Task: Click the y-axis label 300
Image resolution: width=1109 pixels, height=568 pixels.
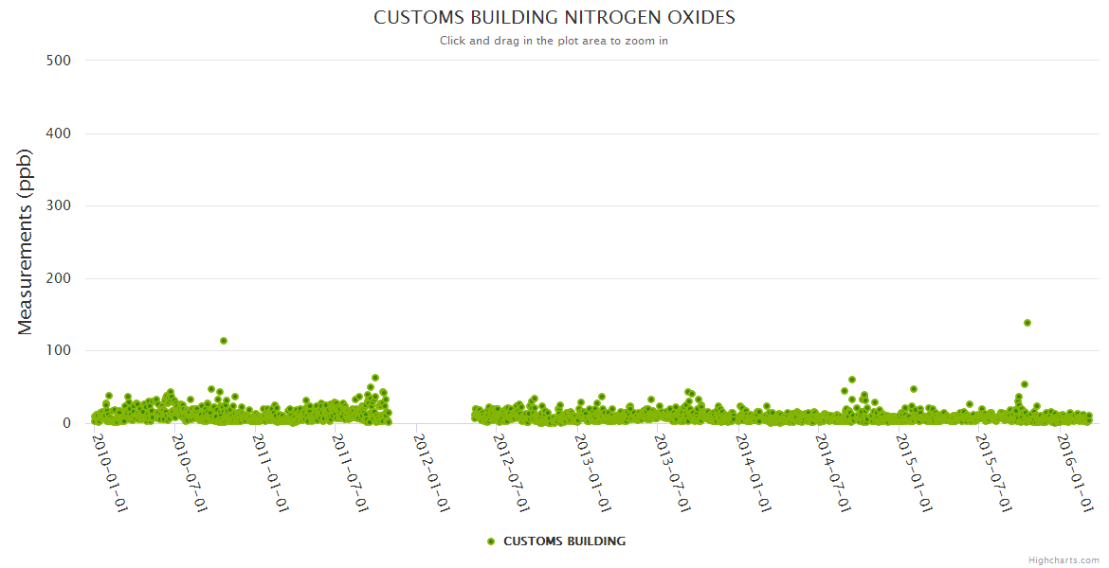Action: 59,205
